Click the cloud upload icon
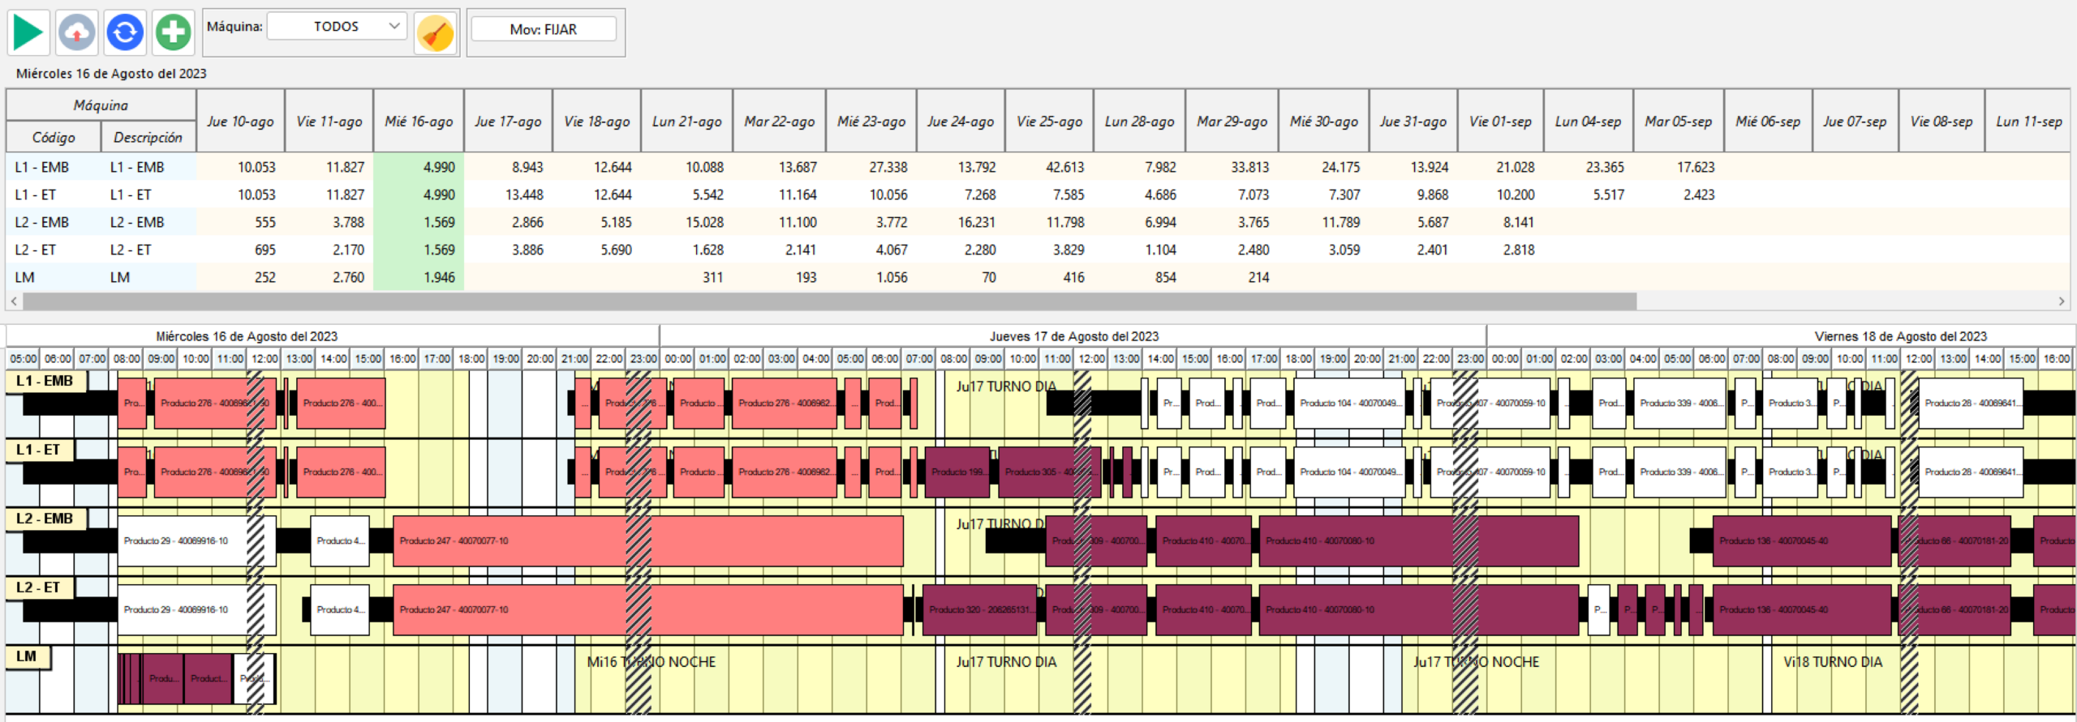 [x=77, y=32]
